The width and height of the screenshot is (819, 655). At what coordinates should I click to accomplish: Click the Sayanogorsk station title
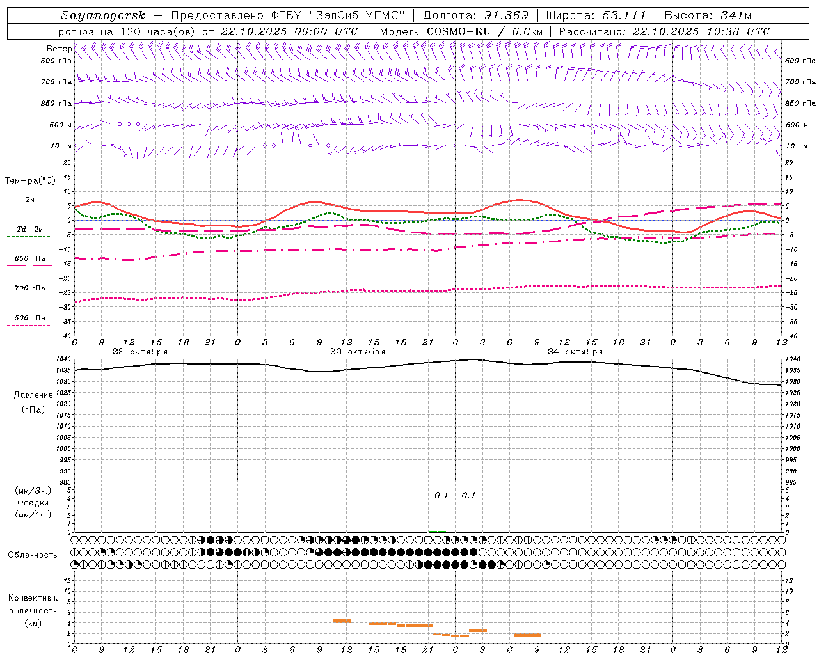103,15
